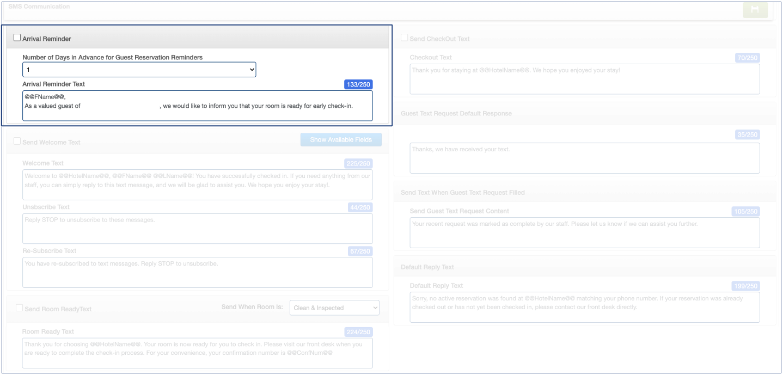Image resolution: width=783 pixels, height=375 pixels.
Task: Click the Default Reply Text textarea
Action: 584,307
